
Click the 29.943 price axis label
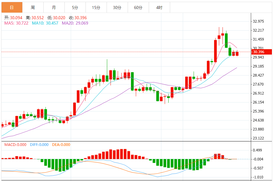258,57
